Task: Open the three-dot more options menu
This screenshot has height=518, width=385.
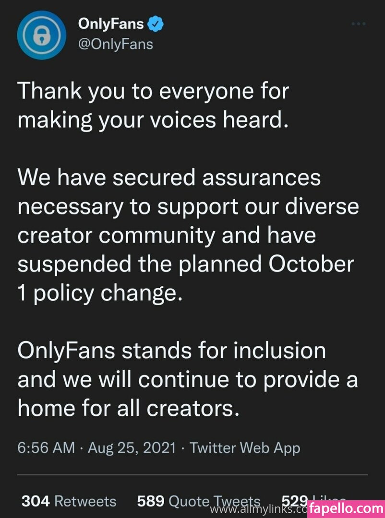Action: pos(359,24)
